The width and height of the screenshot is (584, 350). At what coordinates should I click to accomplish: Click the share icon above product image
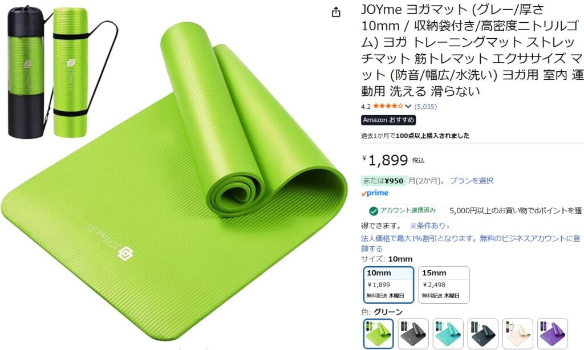(336, 13)
